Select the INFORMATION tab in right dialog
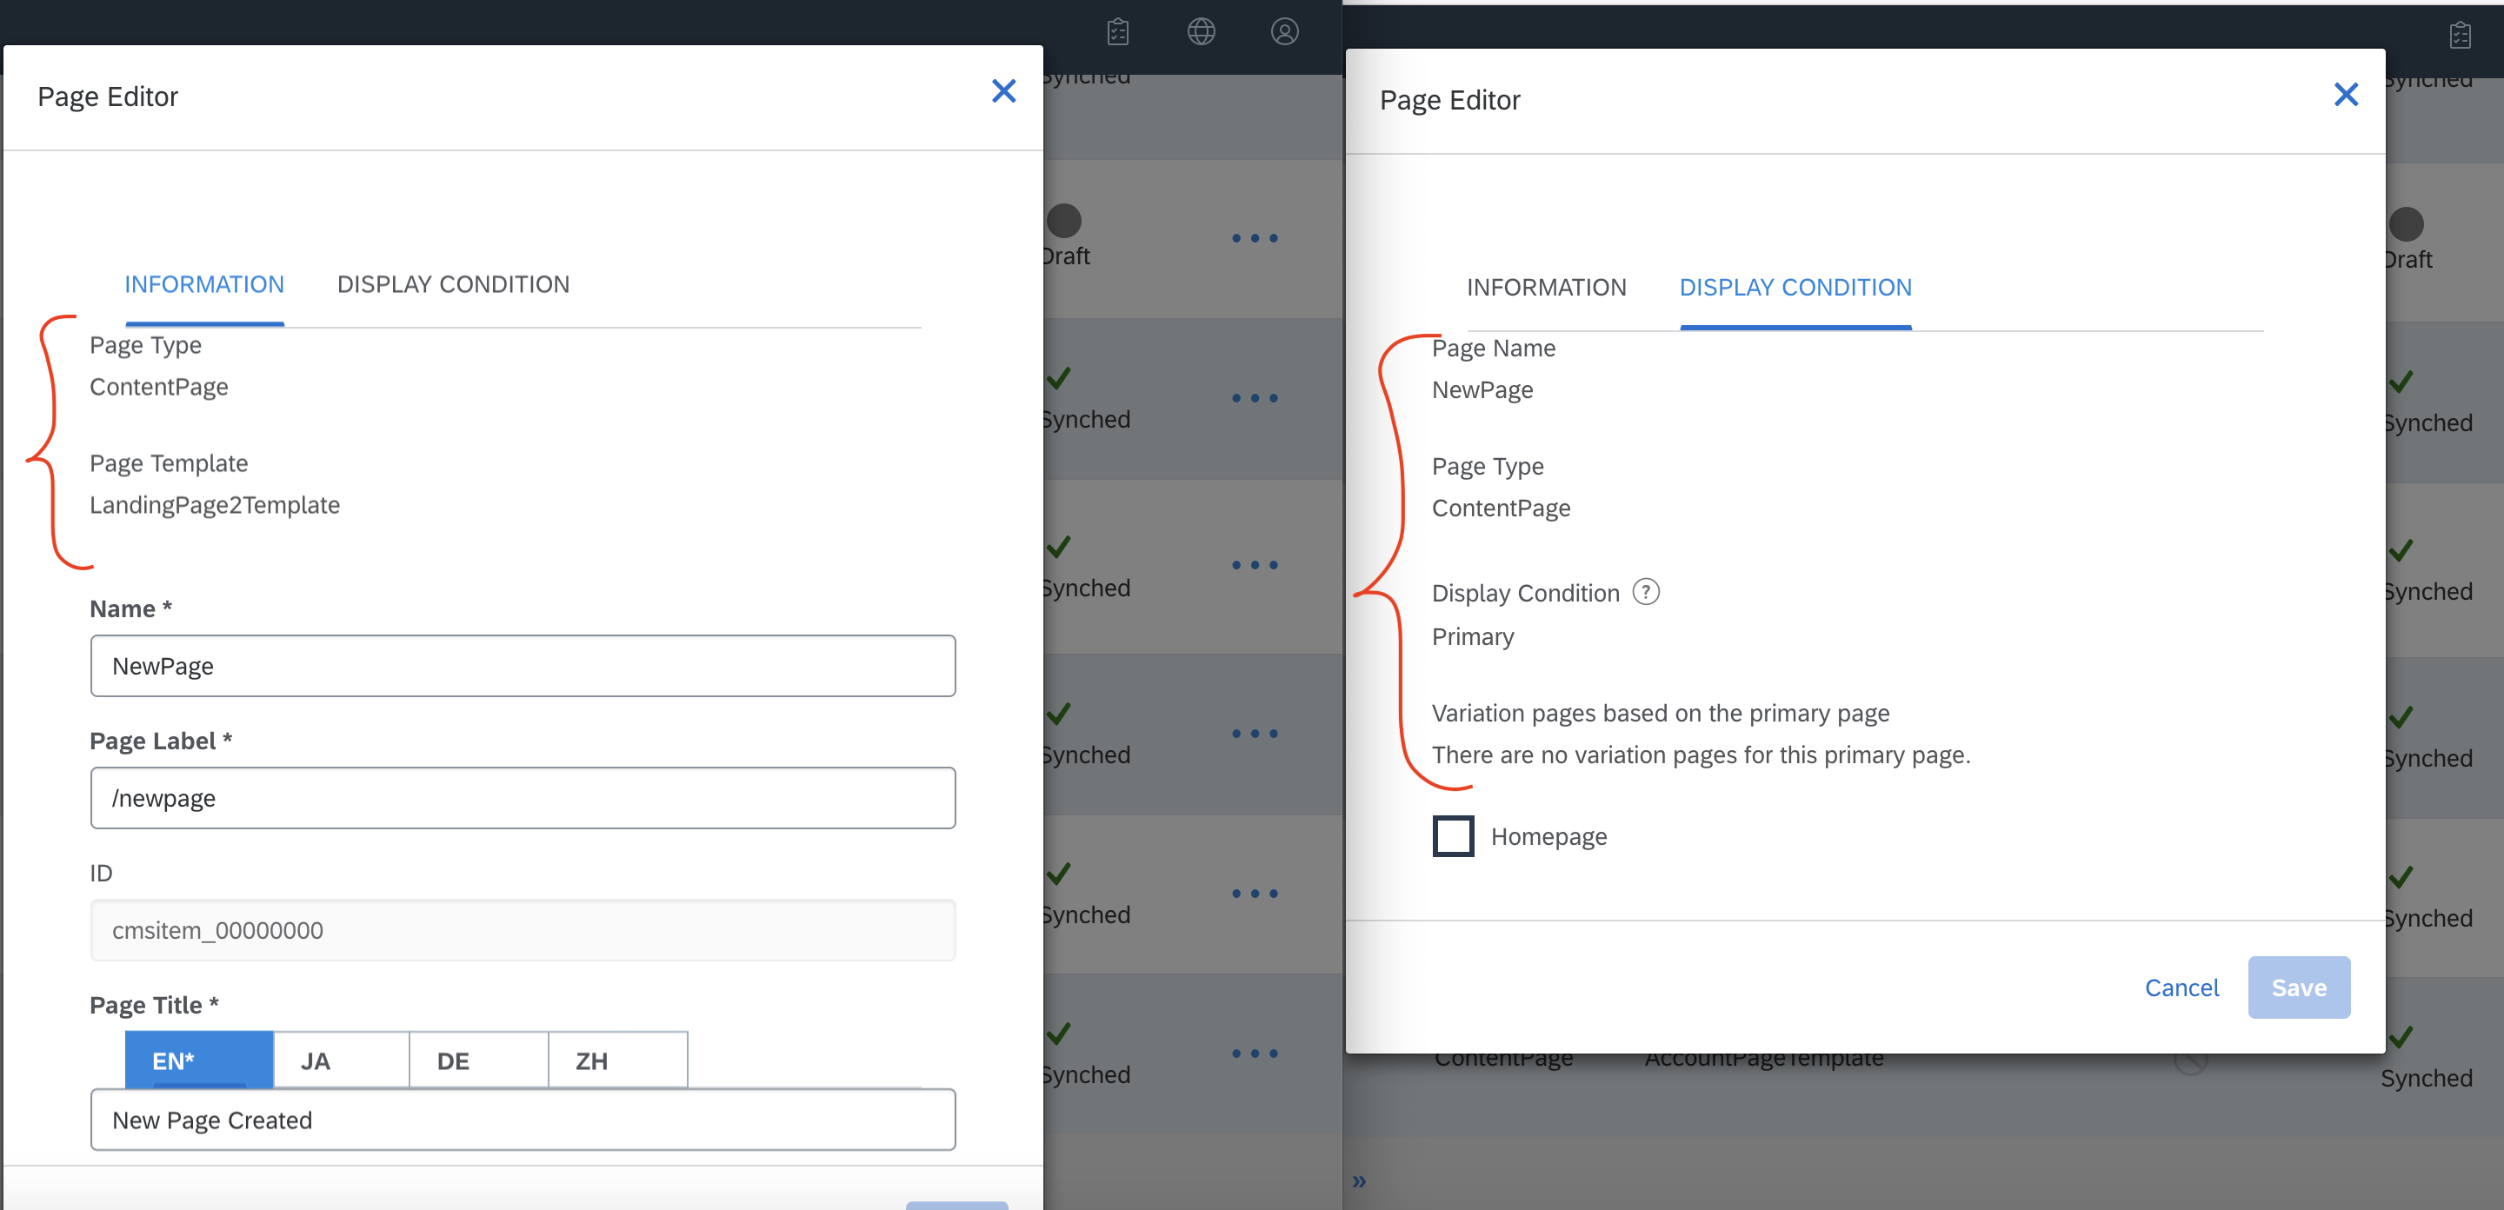 click(1546, 287)
